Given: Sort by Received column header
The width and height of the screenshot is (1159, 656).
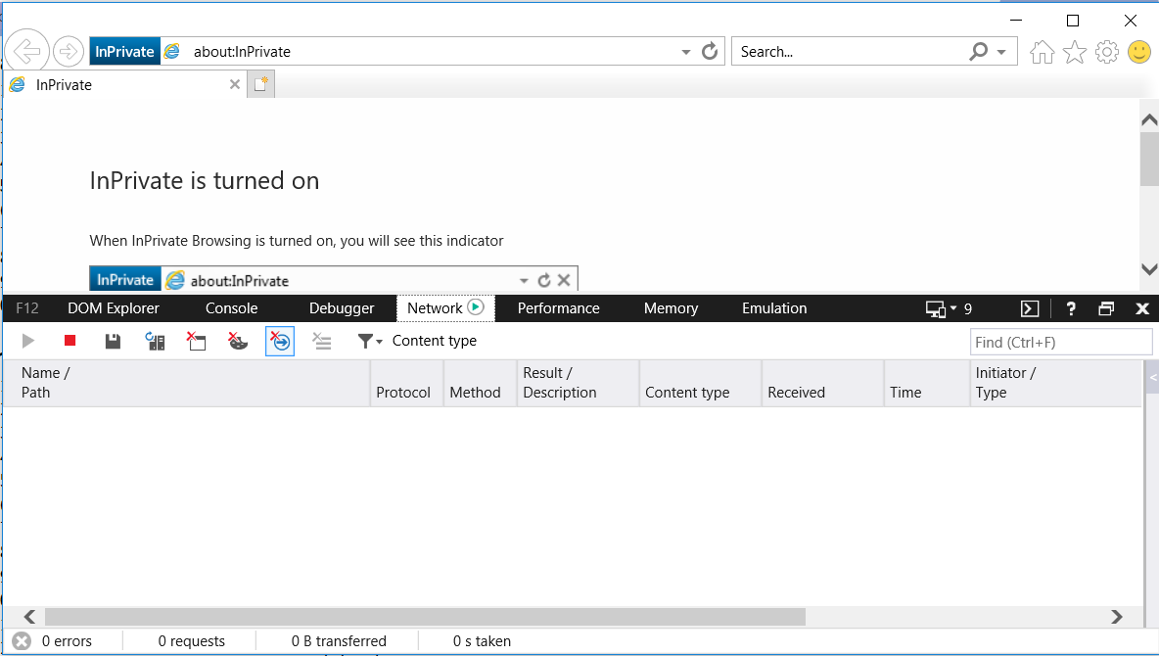Looking at the screenshot, I should [822, 383].
